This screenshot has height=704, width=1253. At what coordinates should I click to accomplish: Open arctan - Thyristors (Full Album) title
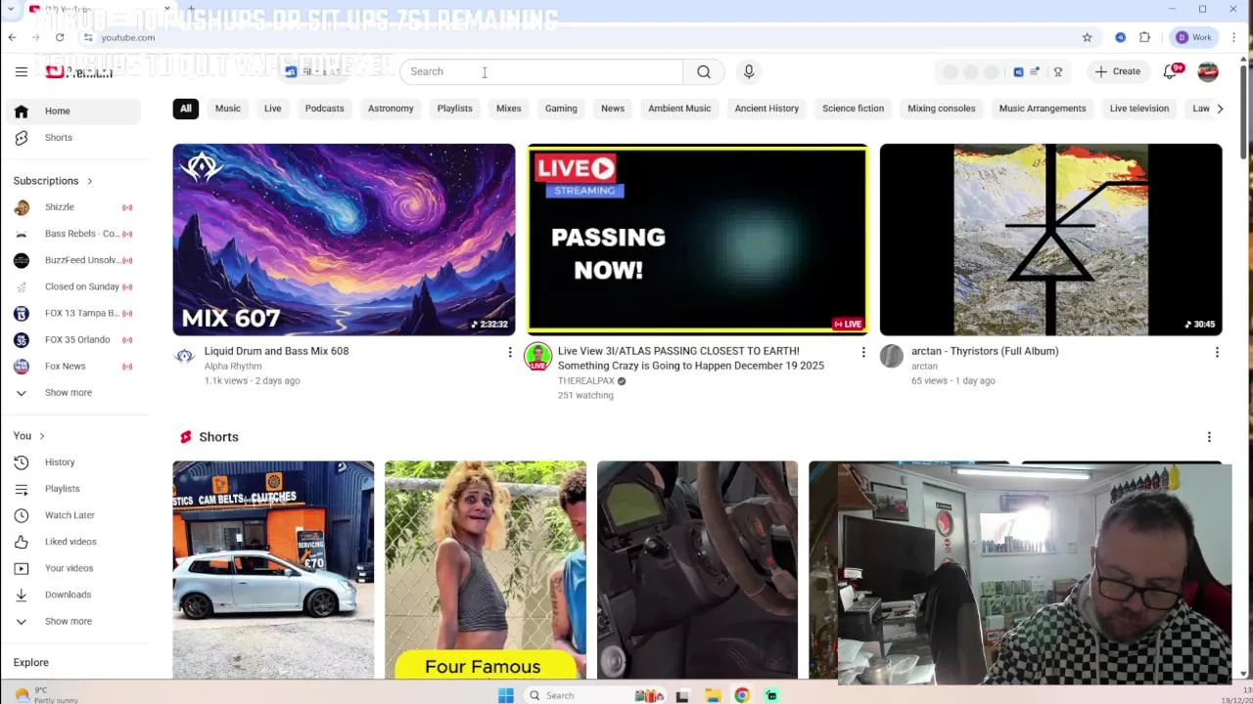pyautogui.click(x=985, y=351)
